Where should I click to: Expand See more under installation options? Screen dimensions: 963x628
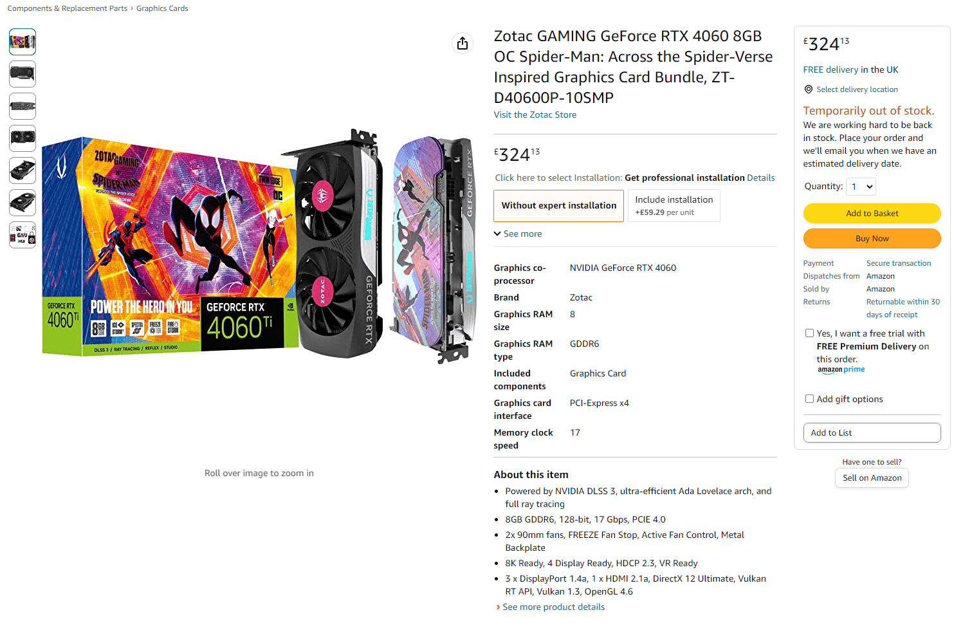coord(518,234)
